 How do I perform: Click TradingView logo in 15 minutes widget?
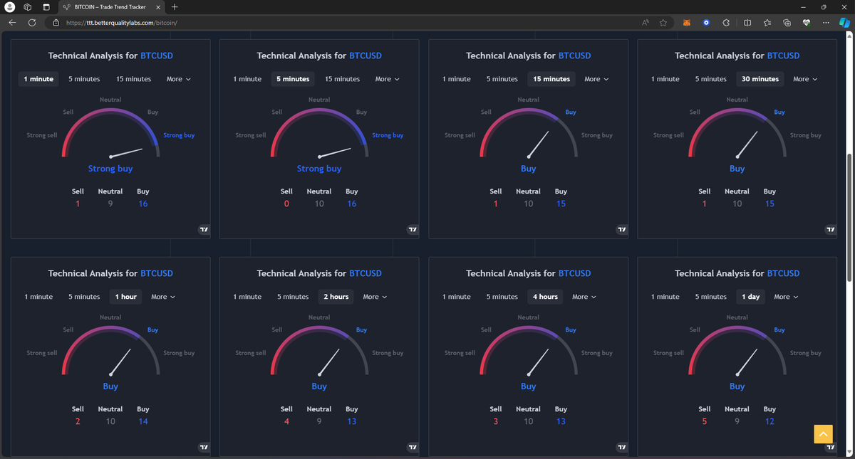[x=621, y=230]
